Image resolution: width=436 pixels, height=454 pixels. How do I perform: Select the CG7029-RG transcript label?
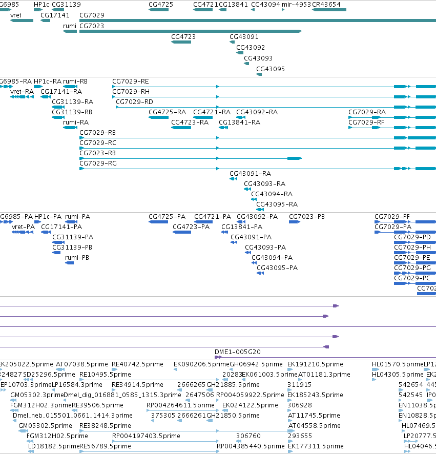(98, 163)
